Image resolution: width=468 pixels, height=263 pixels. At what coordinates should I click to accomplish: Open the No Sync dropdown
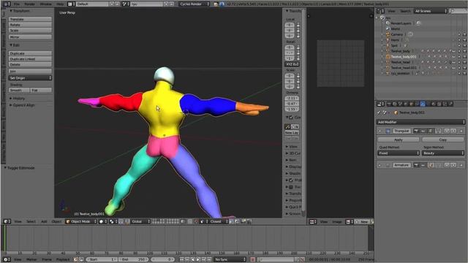pos(230,259)
